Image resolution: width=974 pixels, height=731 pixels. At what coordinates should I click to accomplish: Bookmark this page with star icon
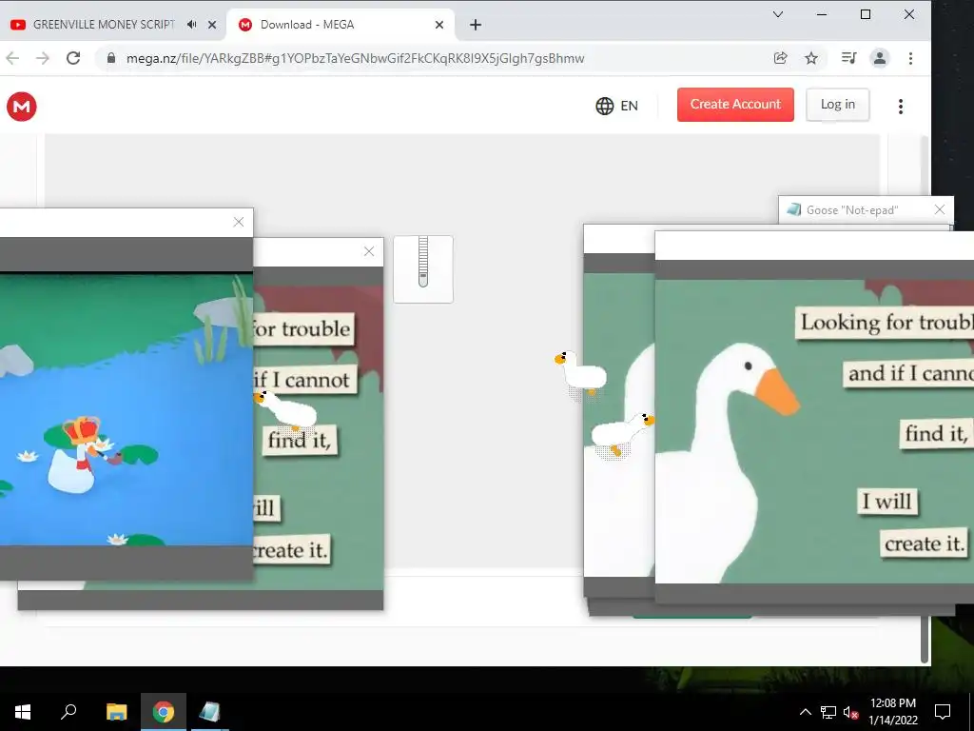click(x=811, y=58)
